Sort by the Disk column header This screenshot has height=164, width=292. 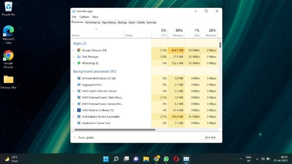coord(193,33)
